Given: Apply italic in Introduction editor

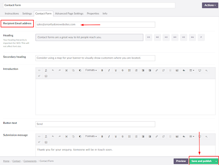Looking at the screenshot, I should coord(109,70).
